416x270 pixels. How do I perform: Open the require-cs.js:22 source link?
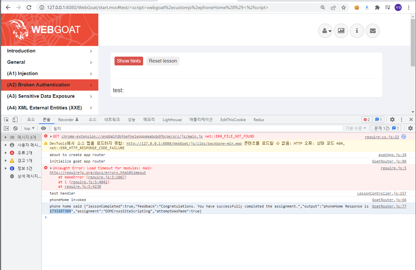pyautogui.click(x=382, y=137)
